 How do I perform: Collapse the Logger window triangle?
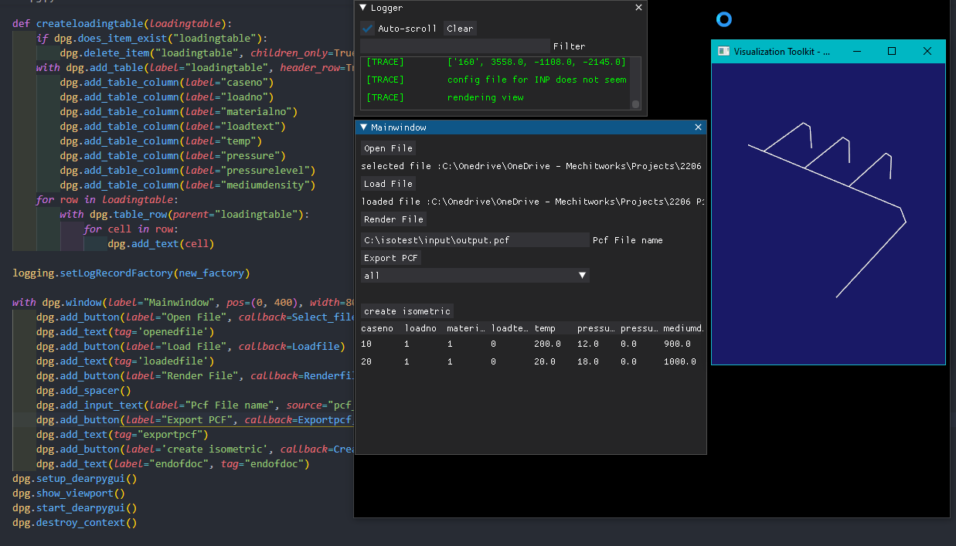363,7
